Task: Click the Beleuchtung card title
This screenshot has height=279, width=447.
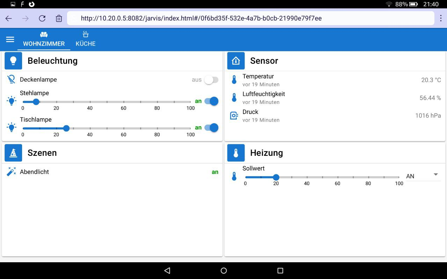Action: coord(52,61)
